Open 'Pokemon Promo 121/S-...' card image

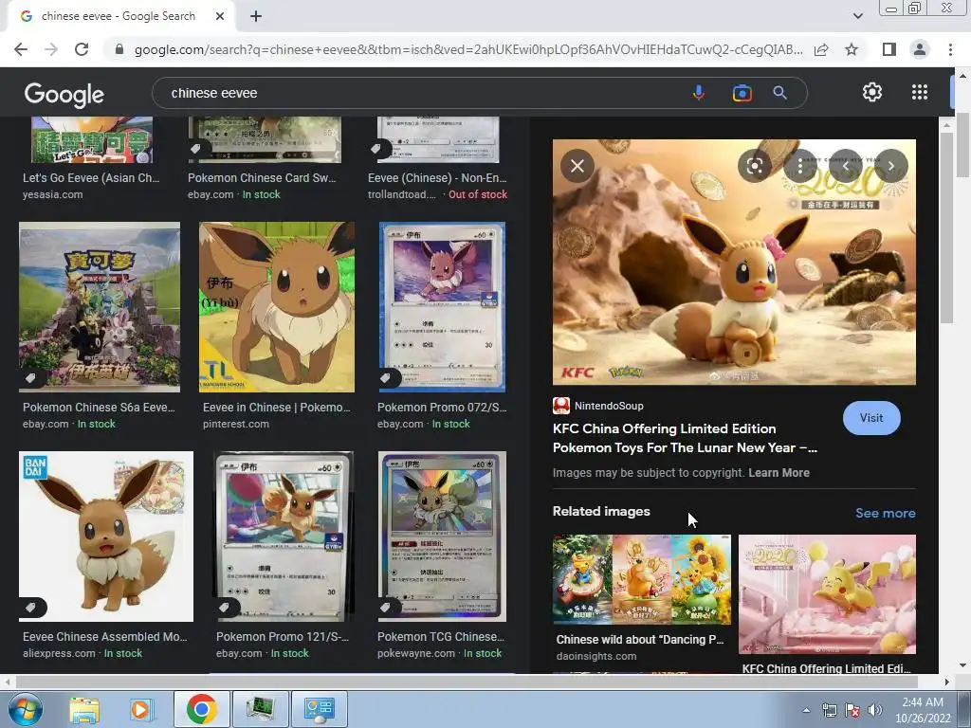point(284,537)
